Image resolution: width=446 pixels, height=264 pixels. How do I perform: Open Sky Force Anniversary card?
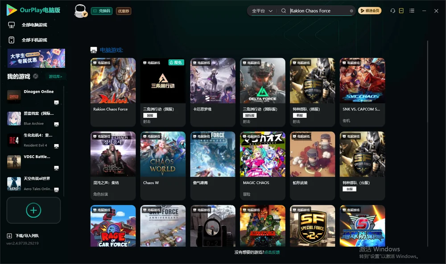(x=163, y=226)
